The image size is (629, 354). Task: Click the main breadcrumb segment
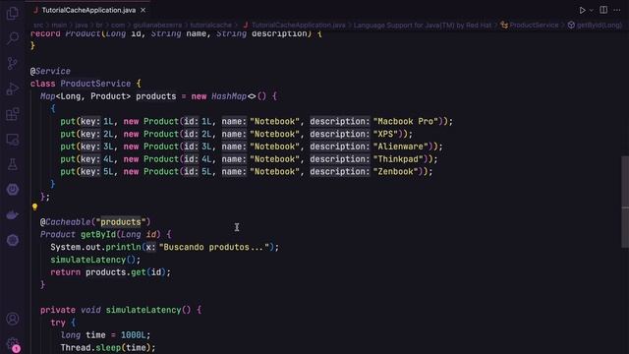tap(59, 25)
